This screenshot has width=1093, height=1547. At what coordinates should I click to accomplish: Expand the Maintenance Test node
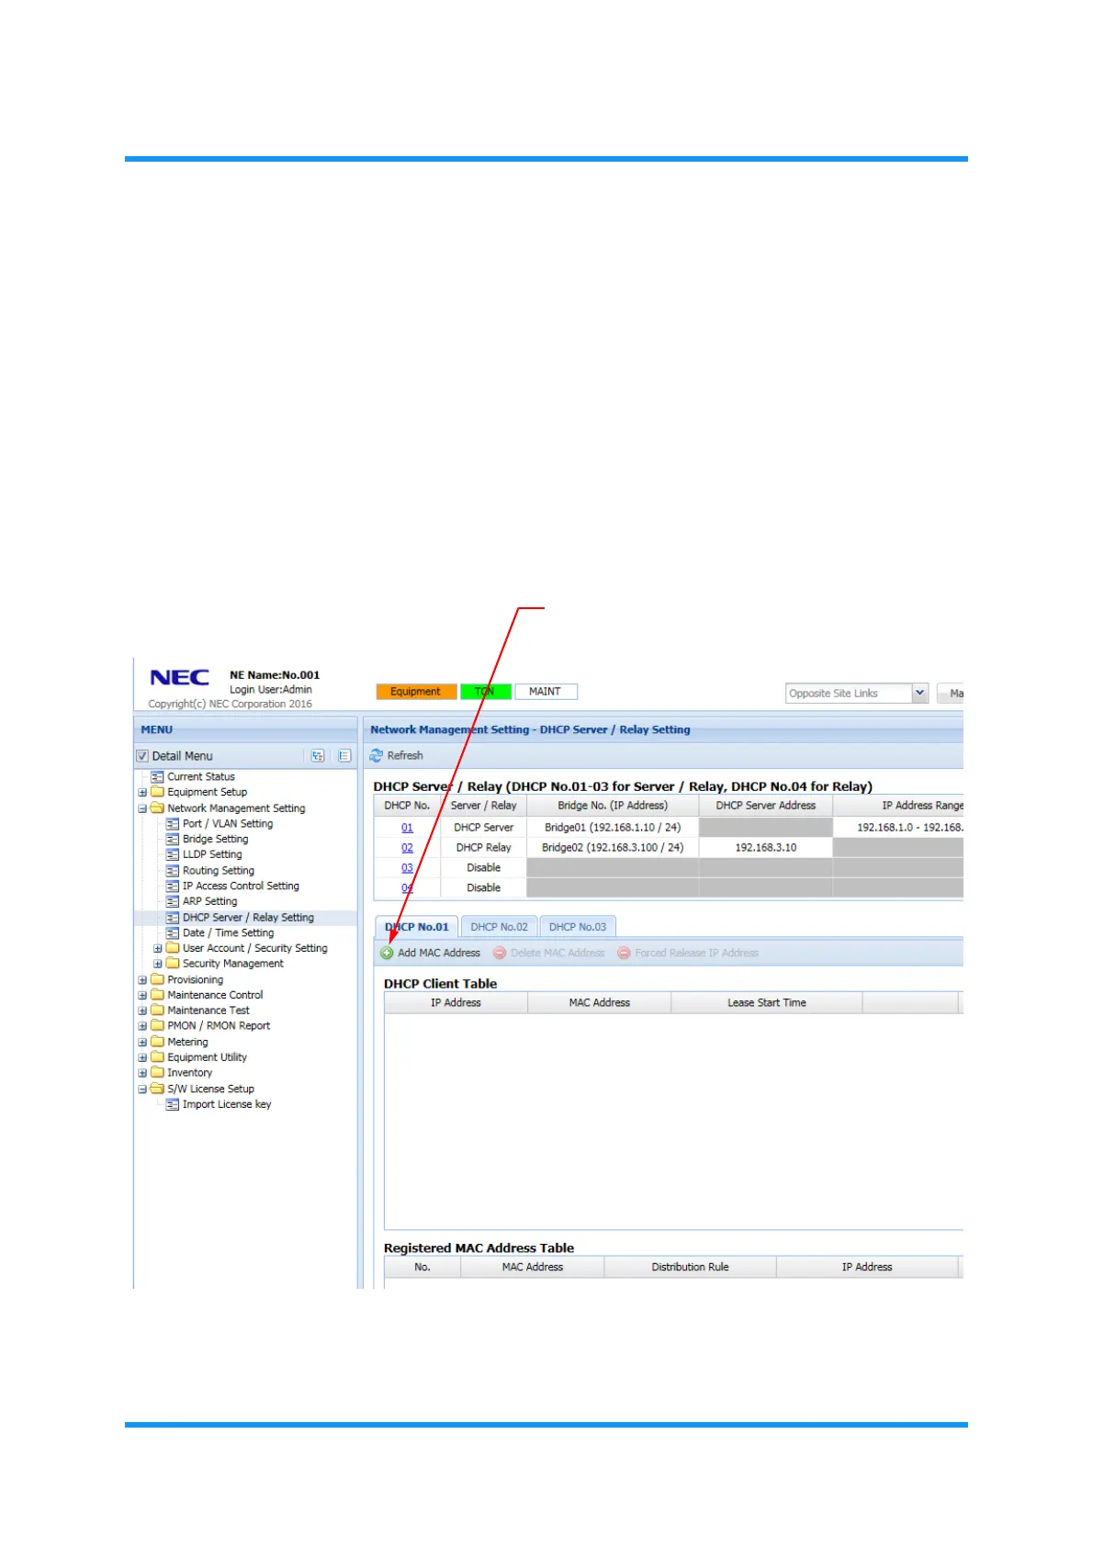(142, 1011)
